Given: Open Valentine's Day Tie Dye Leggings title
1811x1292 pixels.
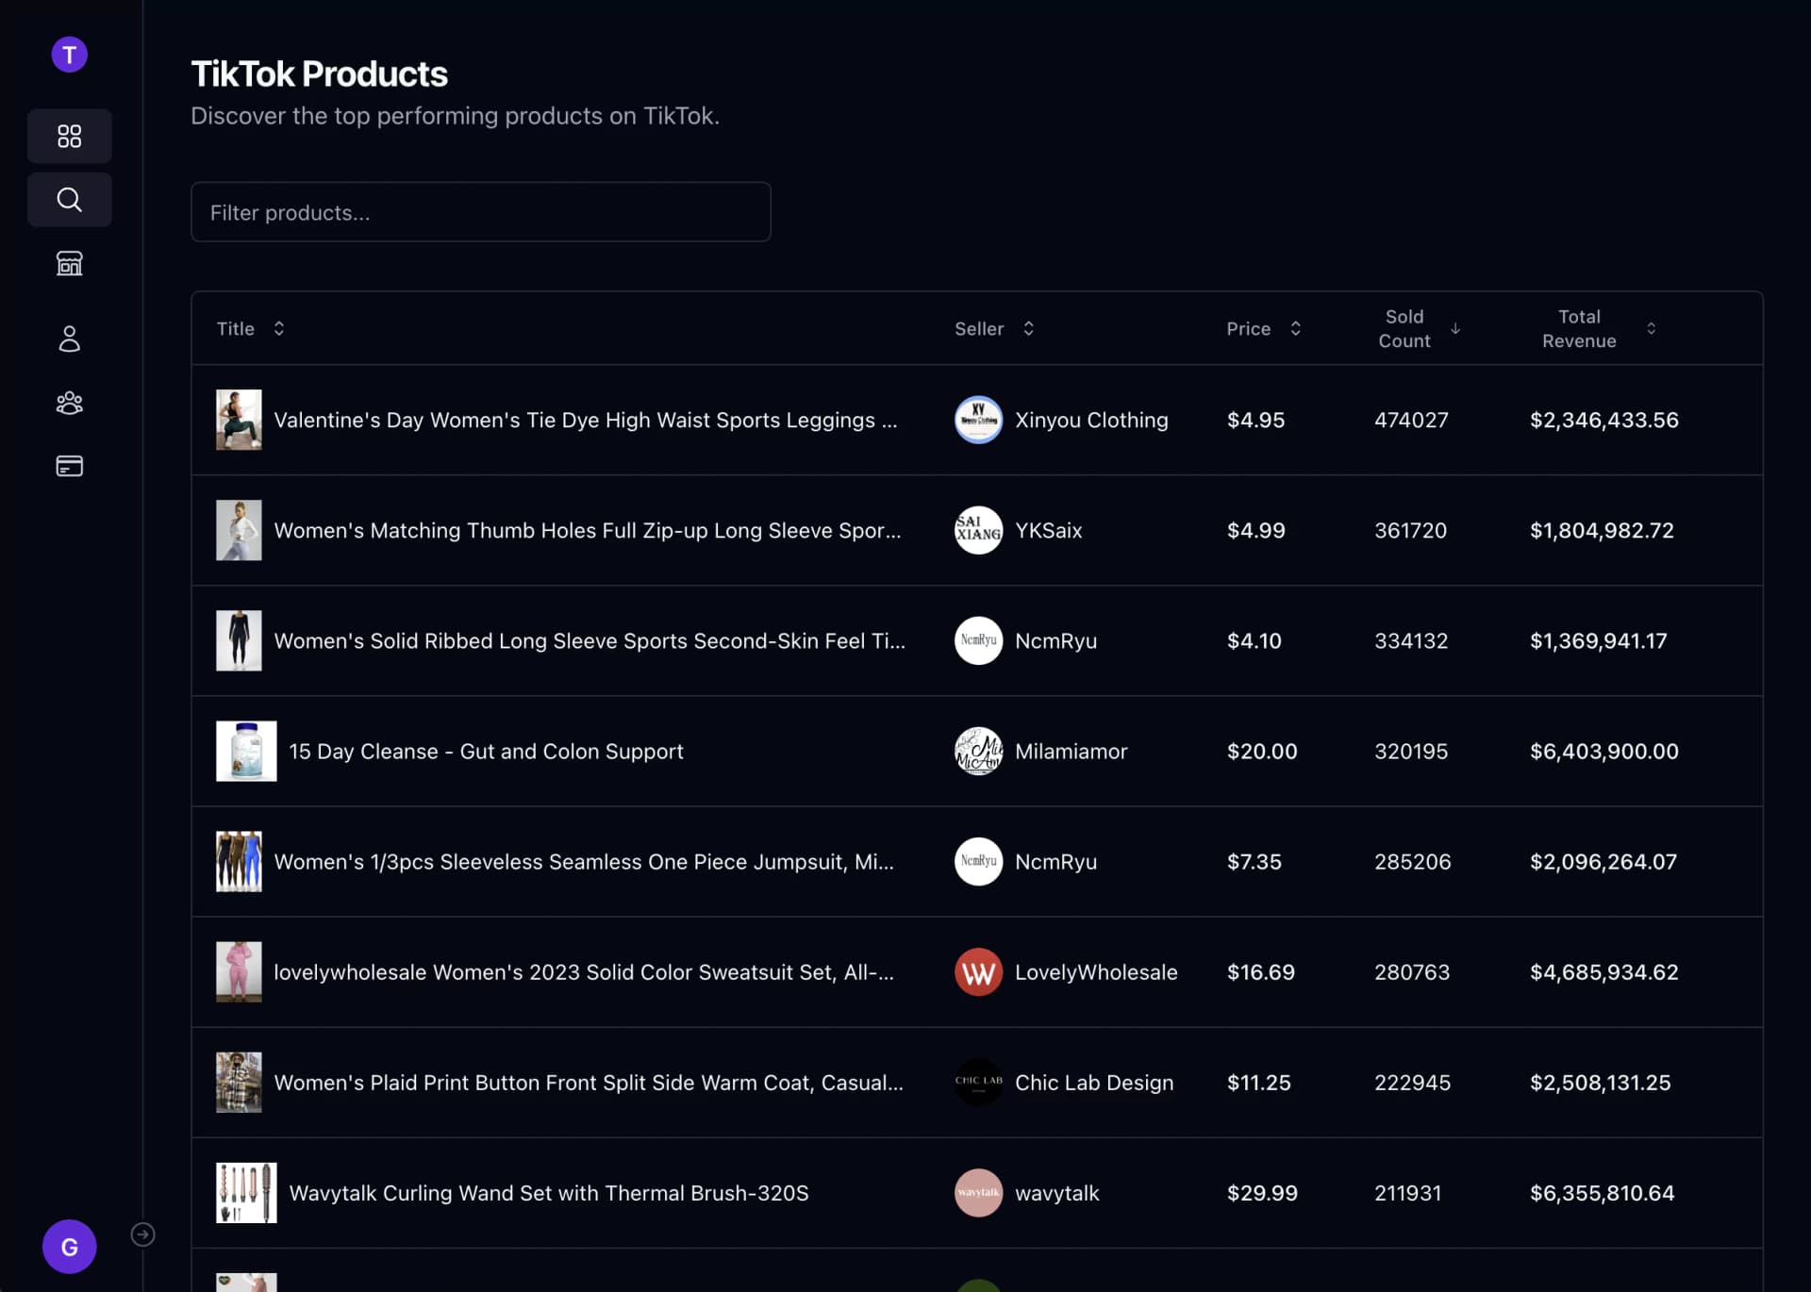Looking at the screenshot, I should [x=586, y=420].
